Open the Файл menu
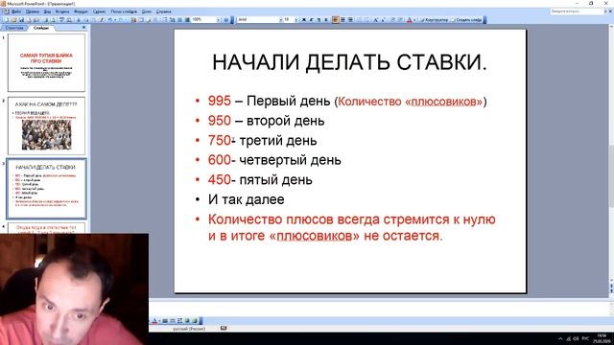The width and height of the screenshot is (614, 345). [x=16, y=11]
